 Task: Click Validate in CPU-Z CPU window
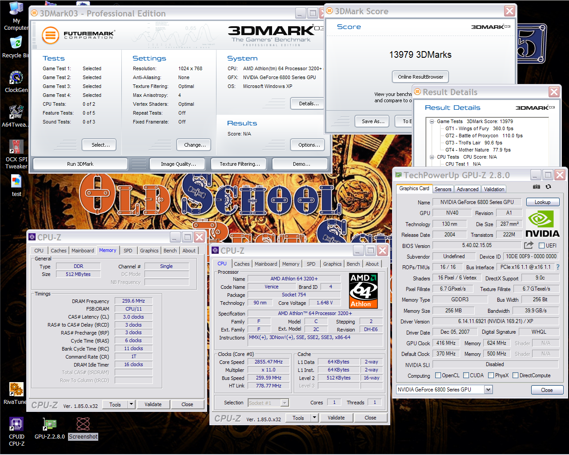[336, 418]
